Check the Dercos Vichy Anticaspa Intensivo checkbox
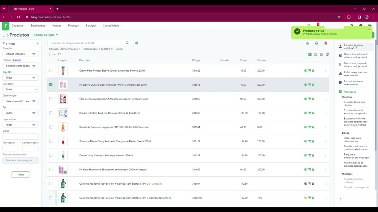This screenshot has height=212, width=378. [51, 155]
